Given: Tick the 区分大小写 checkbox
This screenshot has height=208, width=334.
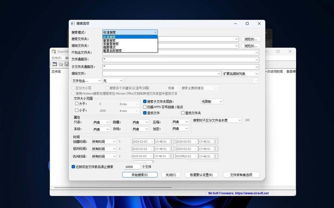Looking at the screenshot, I should click(x=73, y=88).
